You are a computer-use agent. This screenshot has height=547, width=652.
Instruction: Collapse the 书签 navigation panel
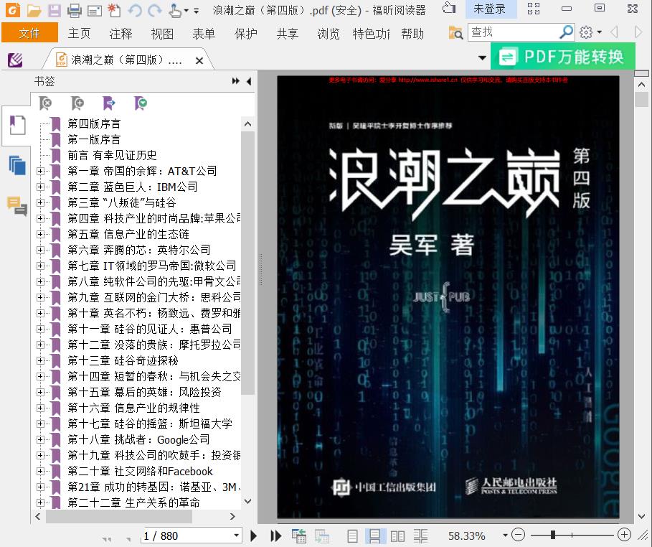[x=249, y=81]
